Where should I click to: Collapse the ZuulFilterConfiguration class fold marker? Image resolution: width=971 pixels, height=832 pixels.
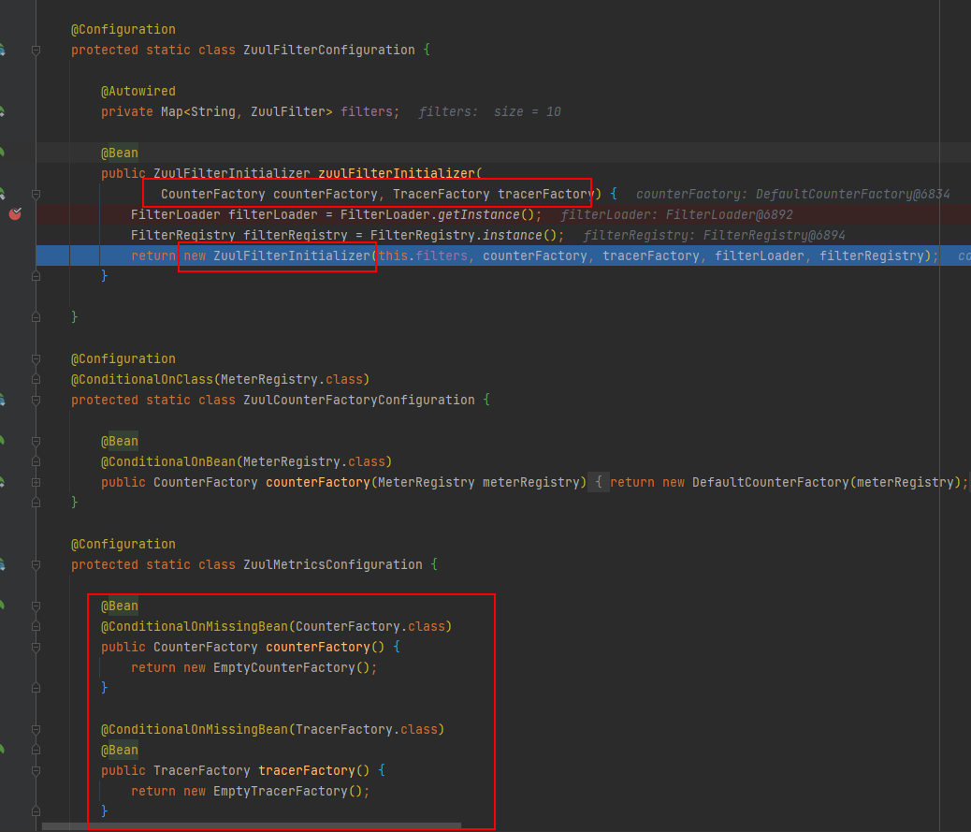36,51
